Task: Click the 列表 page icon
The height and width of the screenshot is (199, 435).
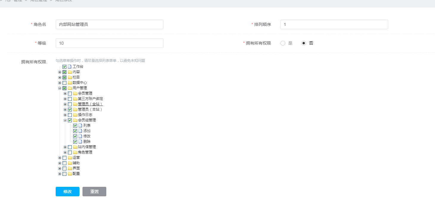Action: click(80, 126)
